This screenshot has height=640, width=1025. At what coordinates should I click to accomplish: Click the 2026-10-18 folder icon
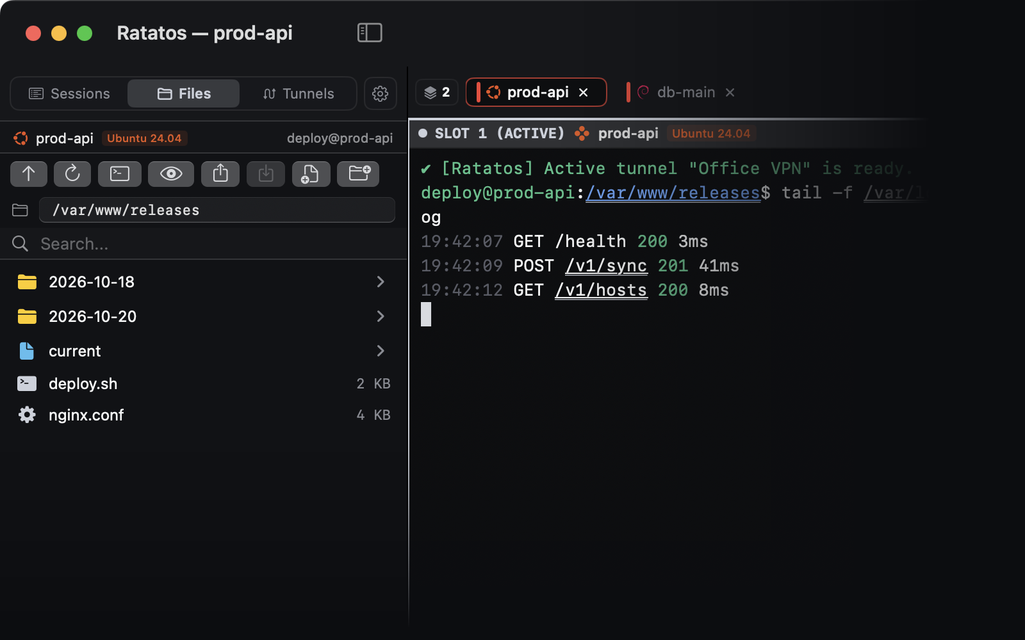(27, 282)
